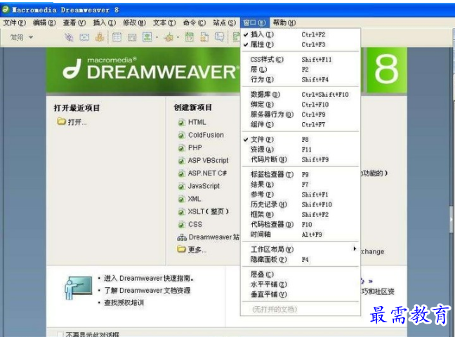
Task: Click the Dreamweaver title bar logo icon
Action: coord(6,10)
